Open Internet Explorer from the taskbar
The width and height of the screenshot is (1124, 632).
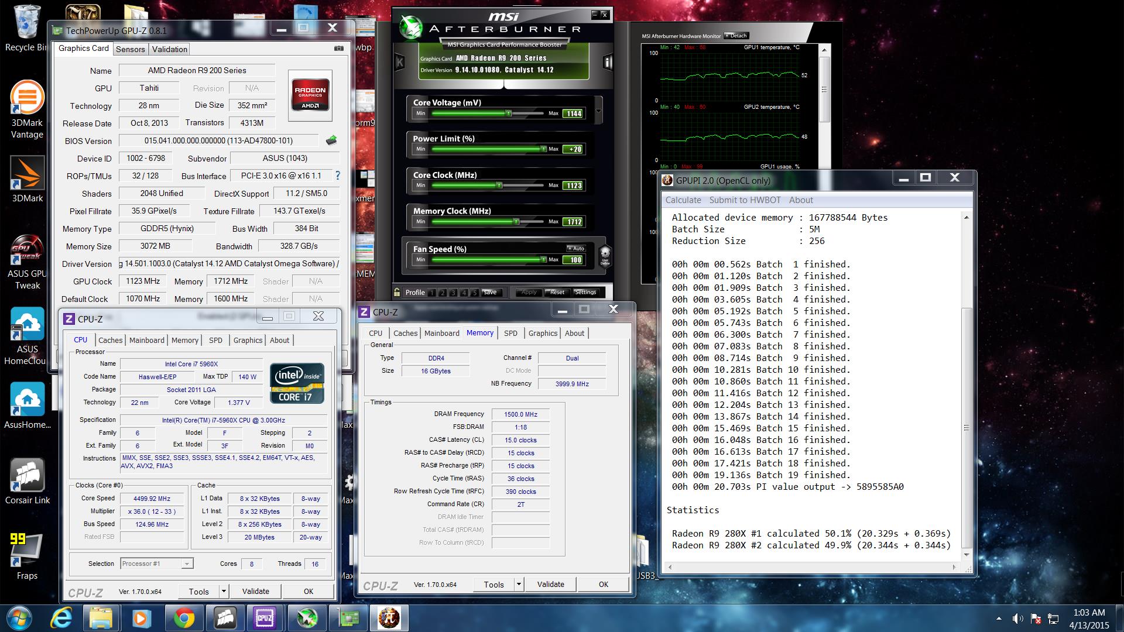click(x=61, y=618)
